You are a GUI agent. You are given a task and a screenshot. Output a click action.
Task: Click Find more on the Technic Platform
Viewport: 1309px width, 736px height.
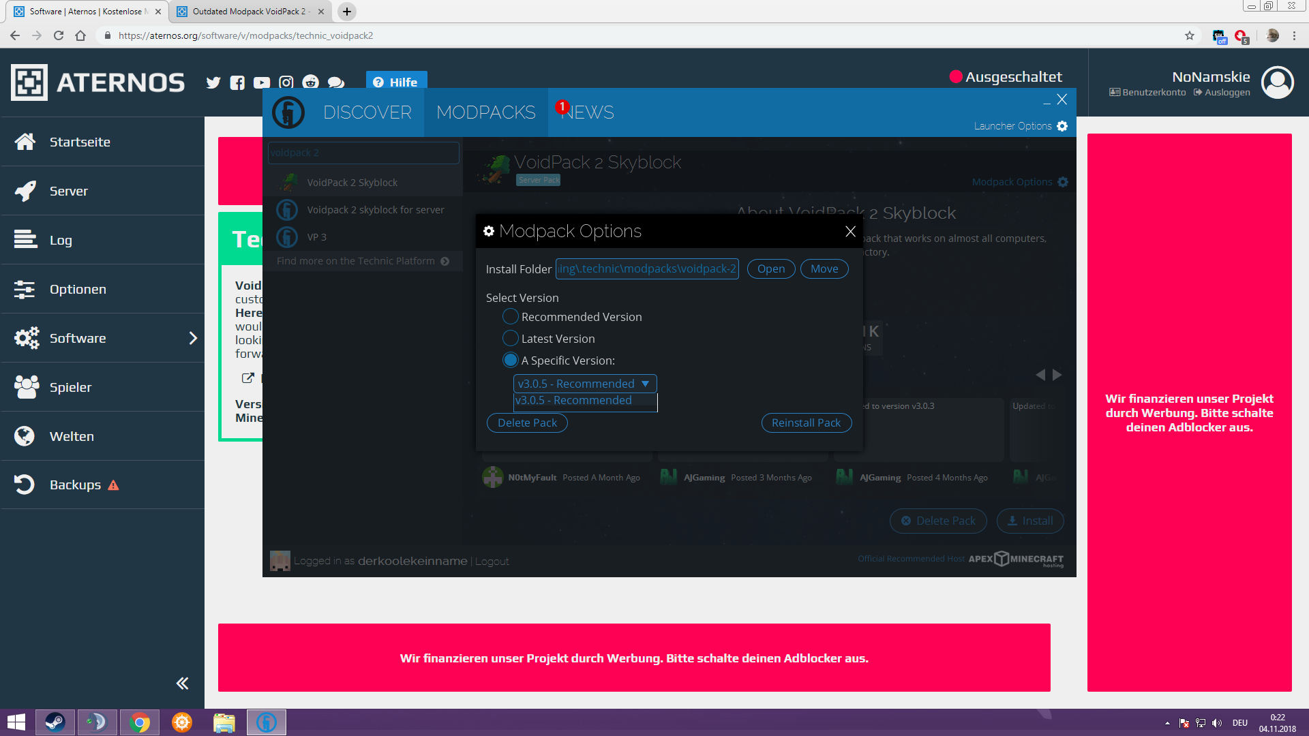(363, 261)
